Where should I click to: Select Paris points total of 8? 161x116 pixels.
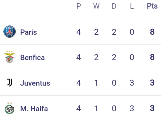point(152,32)
